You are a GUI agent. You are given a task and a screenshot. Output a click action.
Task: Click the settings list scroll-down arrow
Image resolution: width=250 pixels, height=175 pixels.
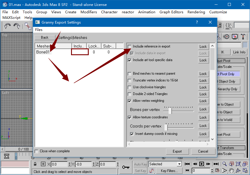(x=212, y=139)
